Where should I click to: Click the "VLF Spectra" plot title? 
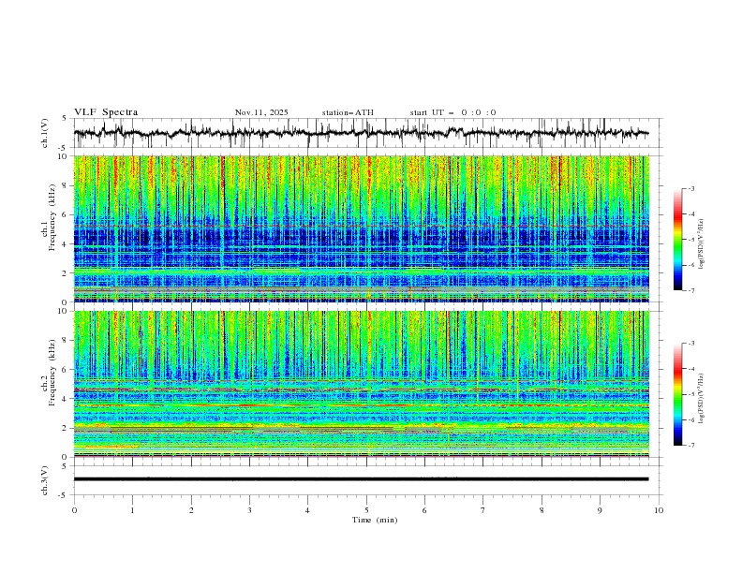coord(106,112)
